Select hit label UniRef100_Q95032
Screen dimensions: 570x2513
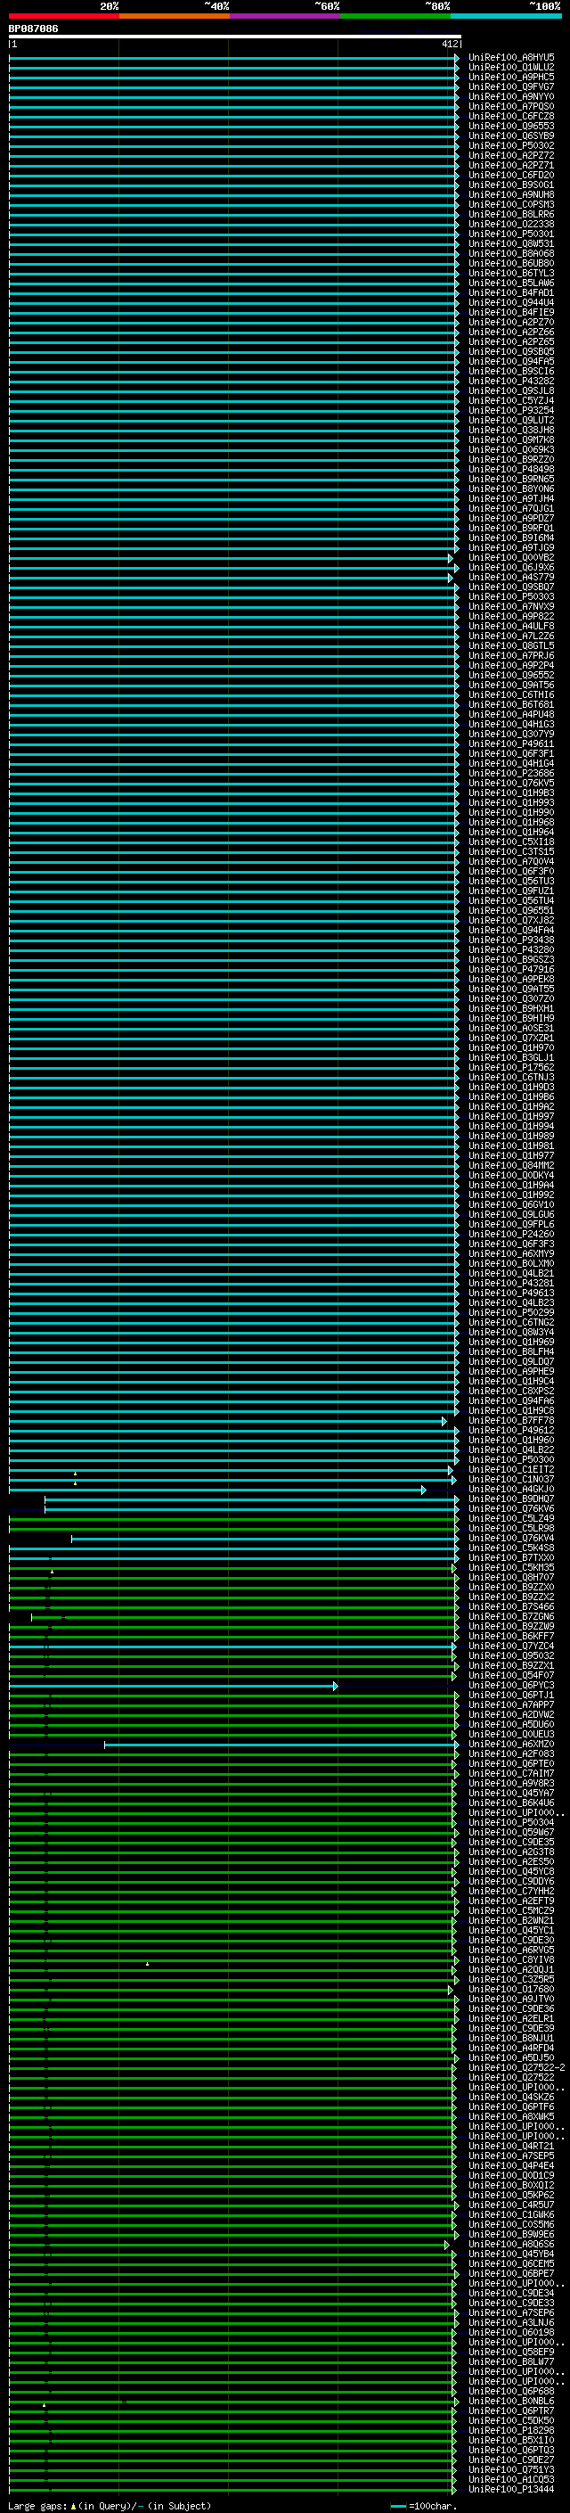(x=511, y=1655)
